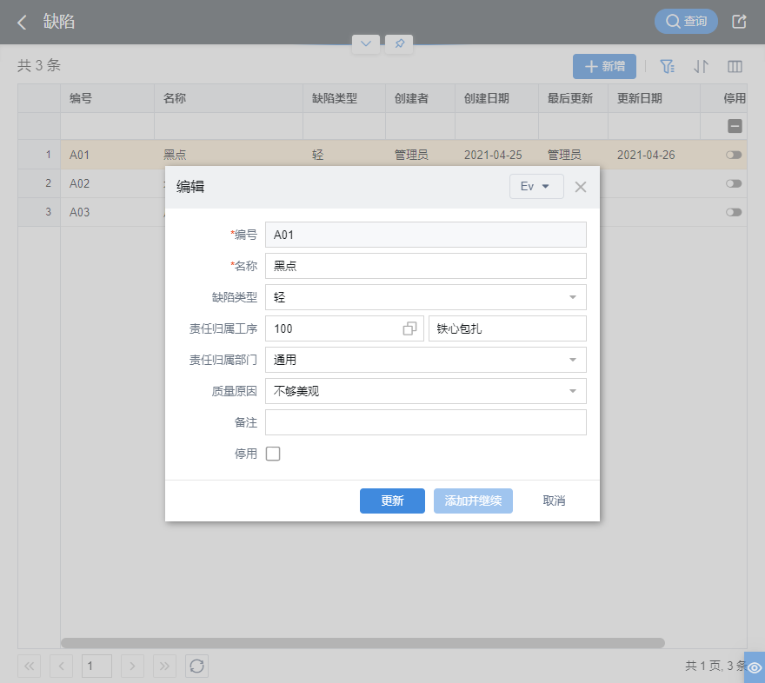This screenshot has width=765, height=683.
Task: Open the filter icon in toolbar
Action: pyautogui.click(x=667, y=66)
